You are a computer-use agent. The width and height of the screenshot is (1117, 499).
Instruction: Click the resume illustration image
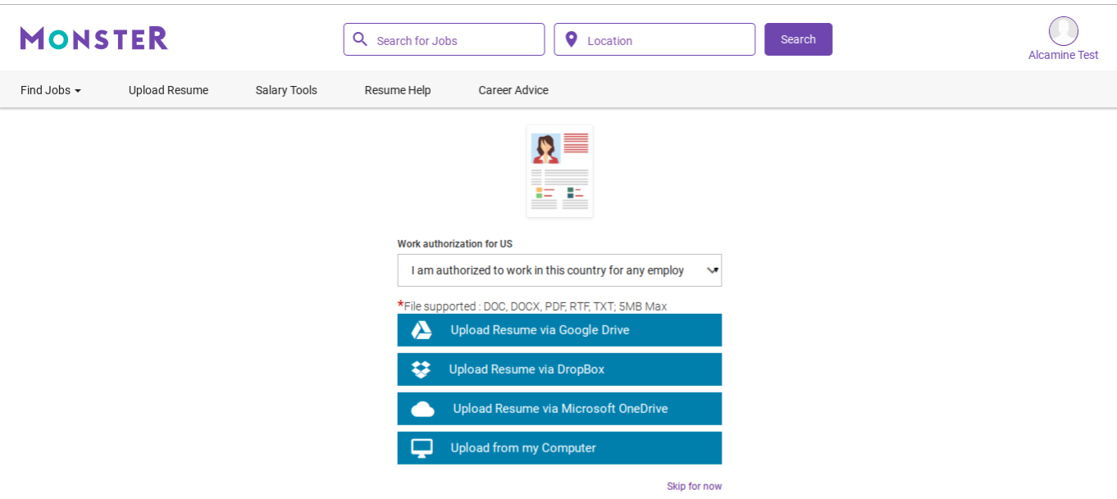559,171
